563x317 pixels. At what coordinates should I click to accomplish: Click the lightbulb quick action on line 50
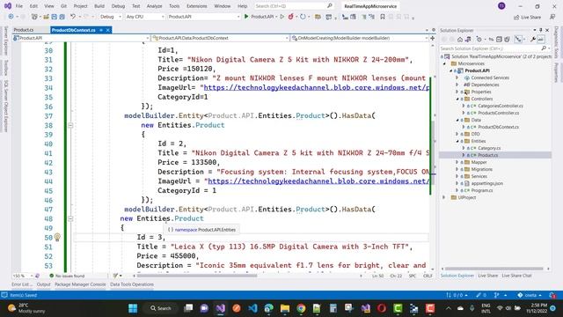pyautogui.click(x=57, y=237)
